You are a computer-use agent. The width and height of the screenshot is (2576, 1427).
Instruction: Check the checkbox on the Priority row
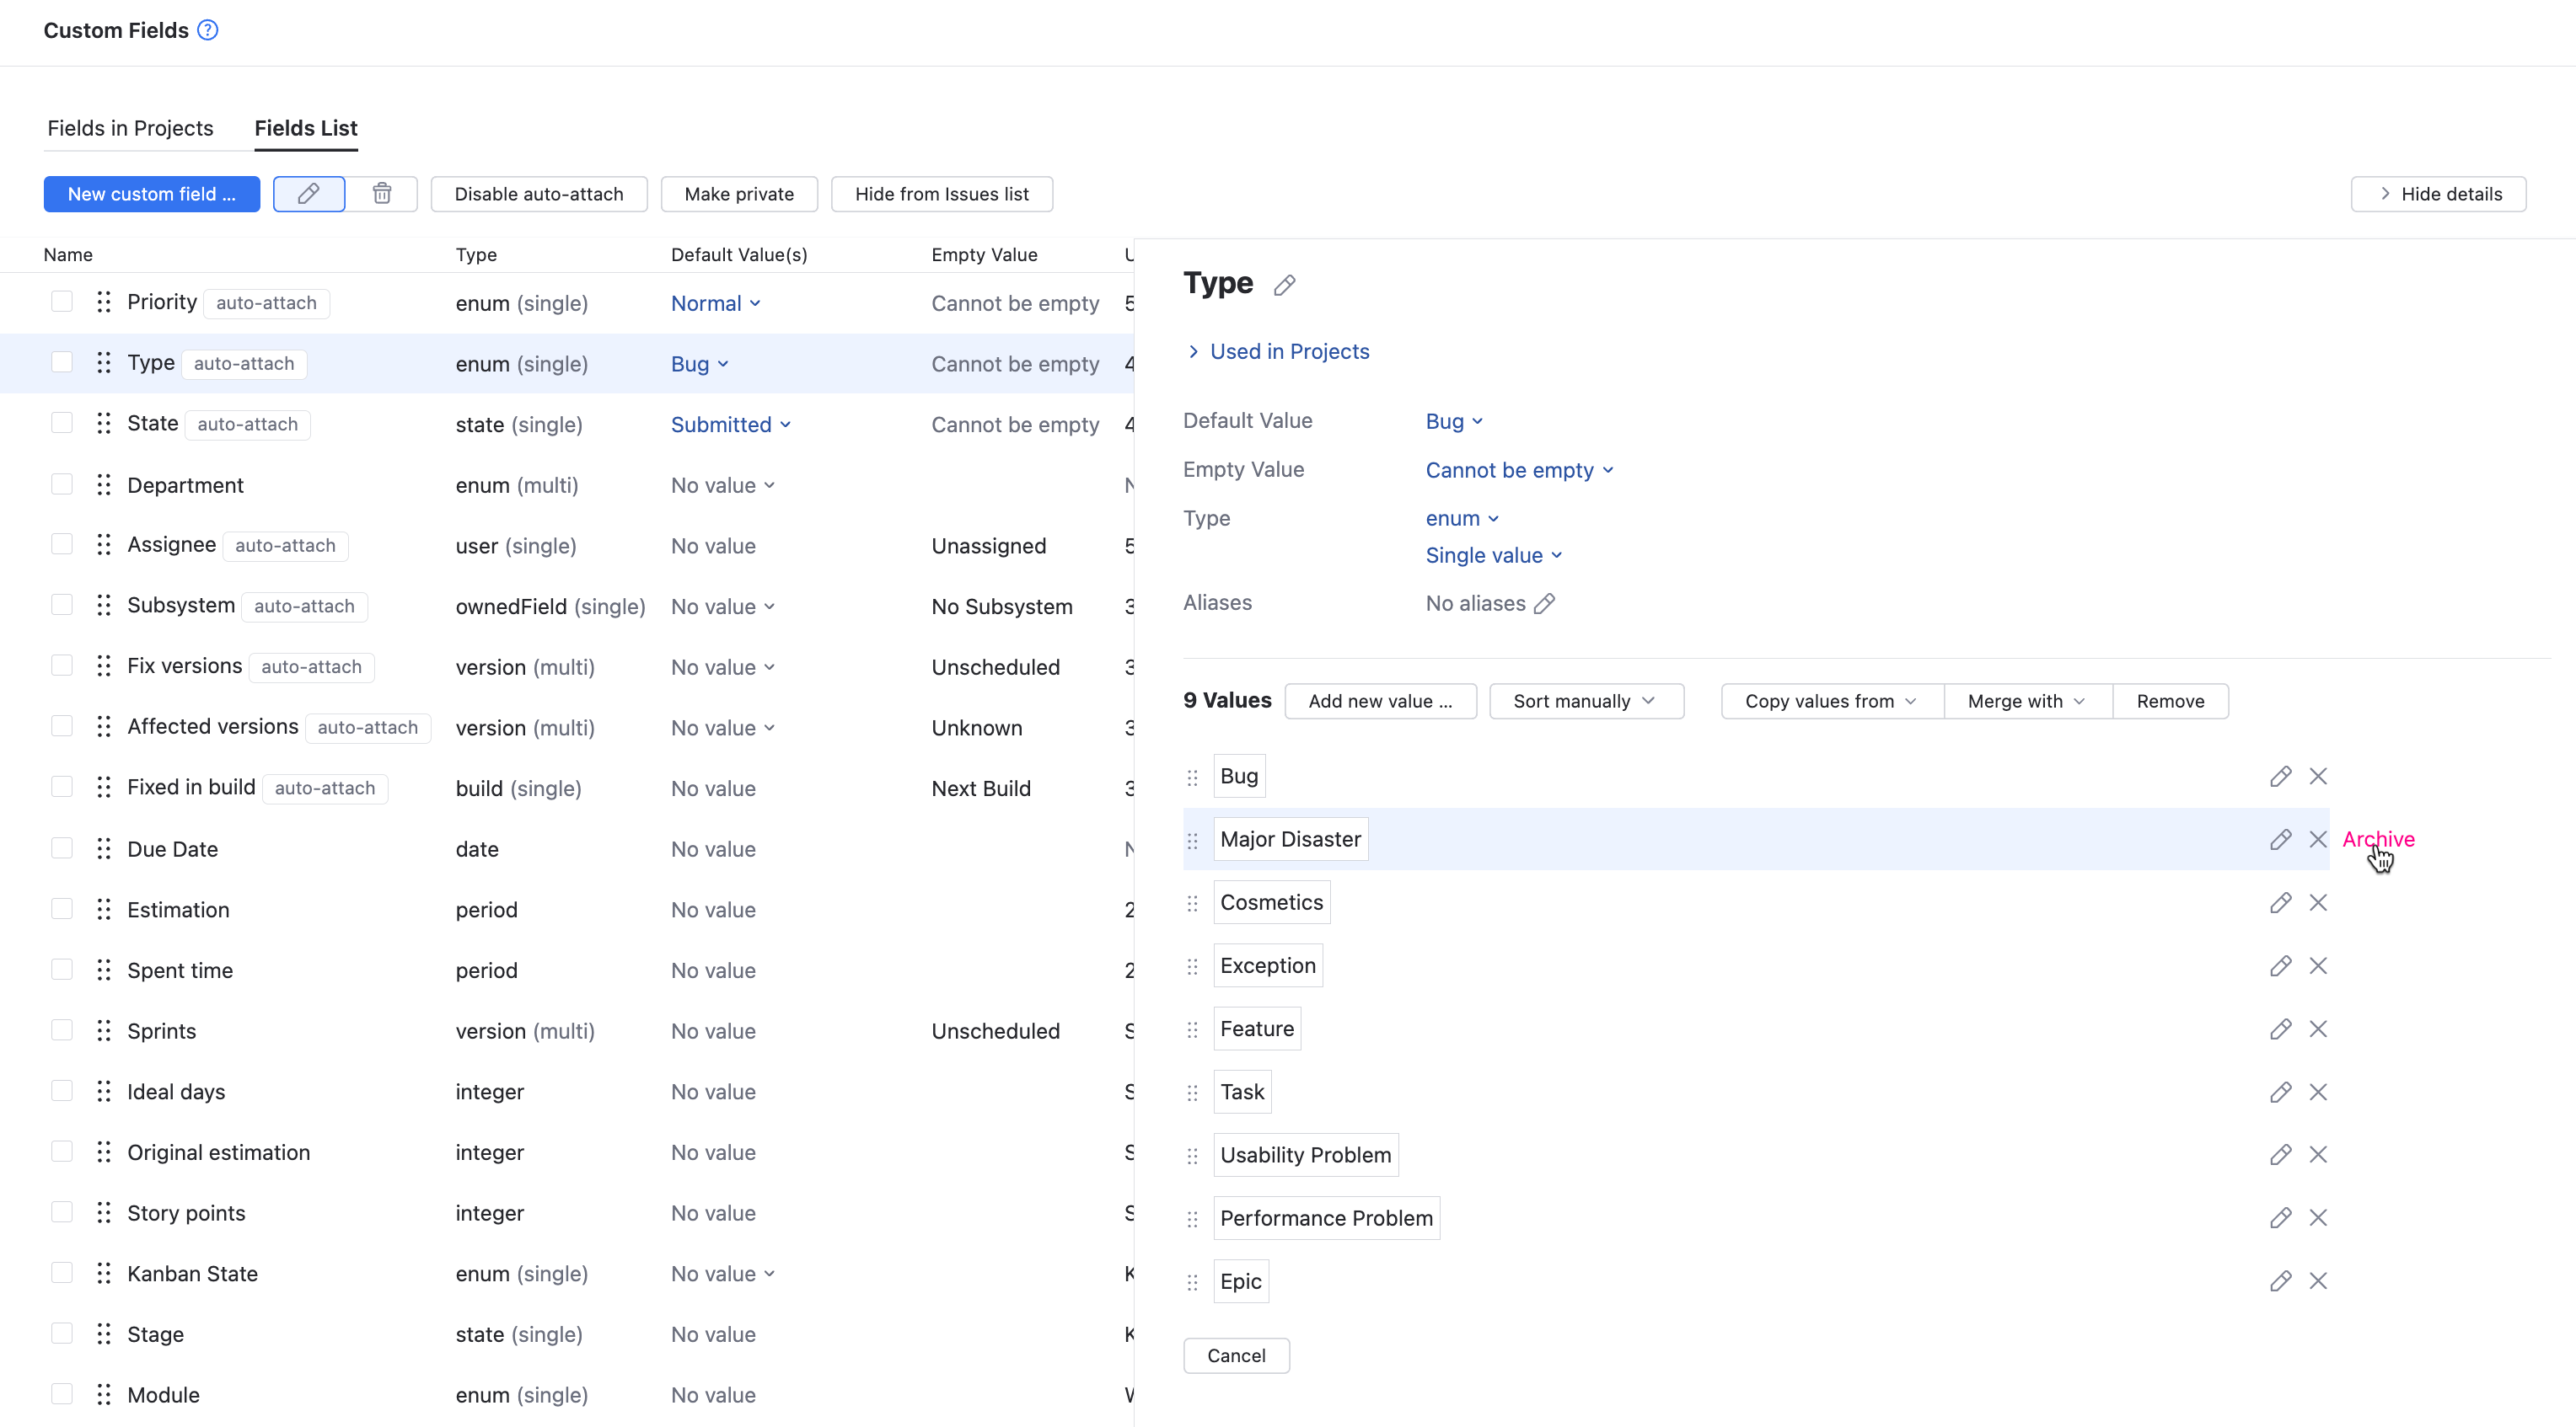(62, 301)
